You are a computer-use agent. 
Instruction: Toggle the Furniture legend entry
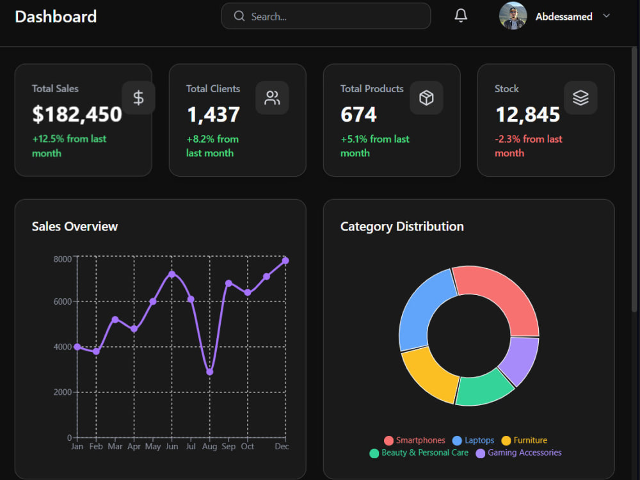(x=524, y=440)
